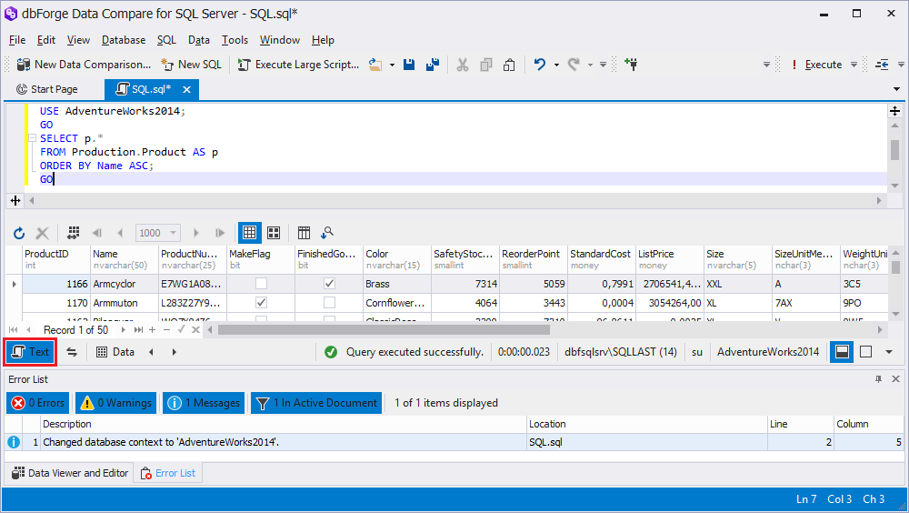Open the page size 1000 combo box
The image size is (909, 513).
pos(157,233)
